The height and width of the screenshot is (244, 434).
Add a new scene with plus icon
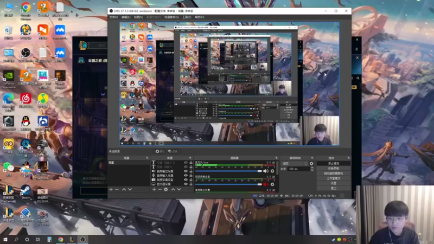111,189
